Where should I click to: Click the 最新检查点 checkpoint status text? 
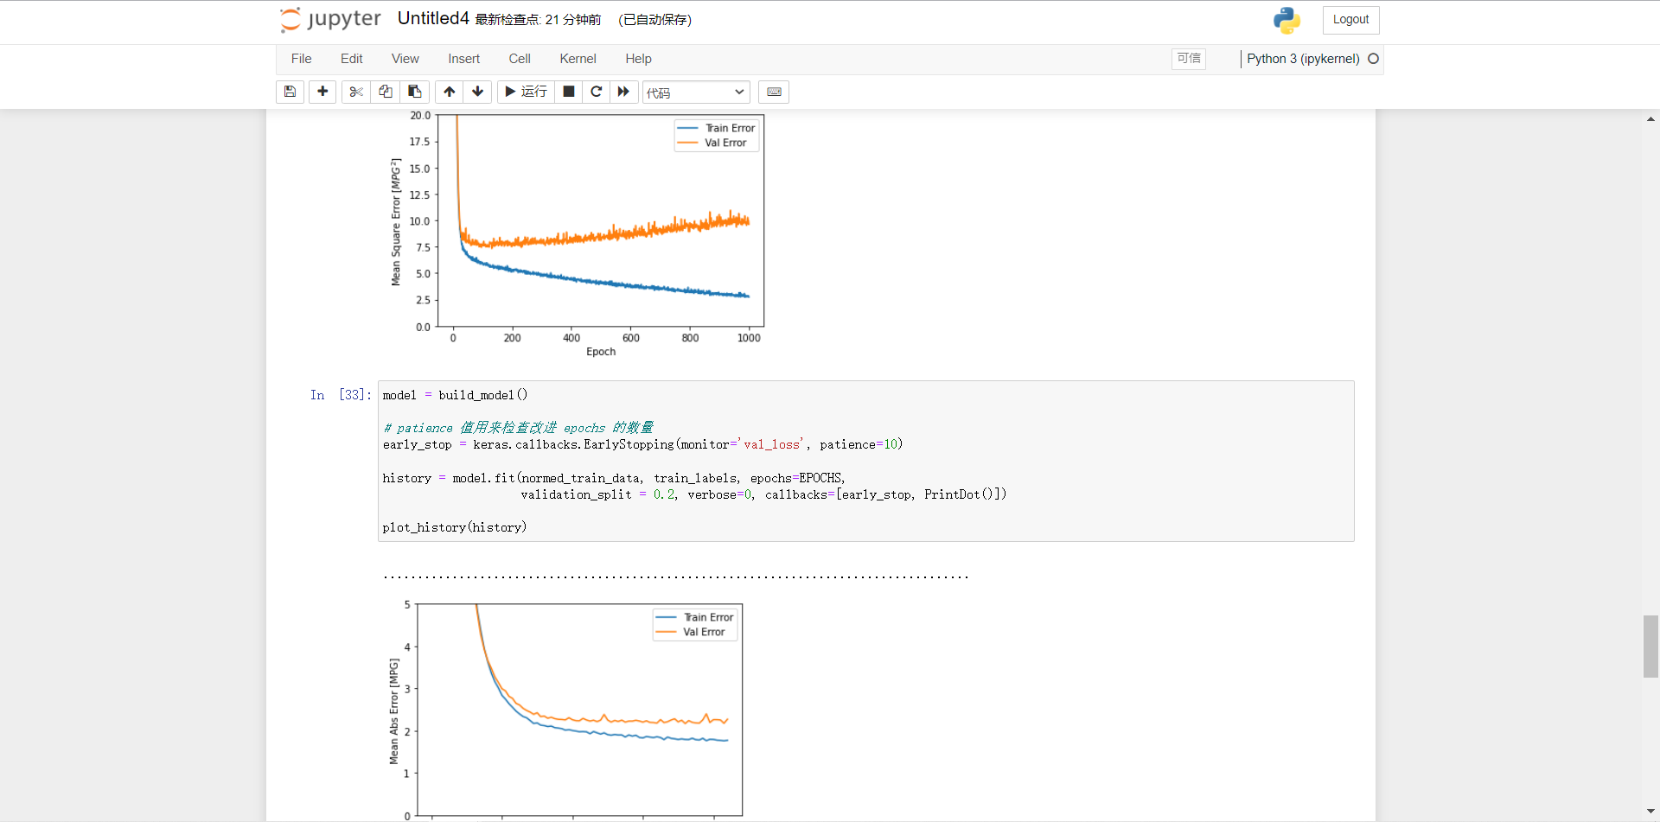tap(538, 19)
